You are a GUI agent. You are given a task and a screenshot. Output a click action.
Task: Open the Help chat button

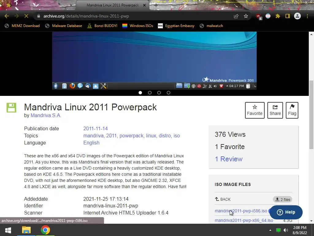(286, 212)
